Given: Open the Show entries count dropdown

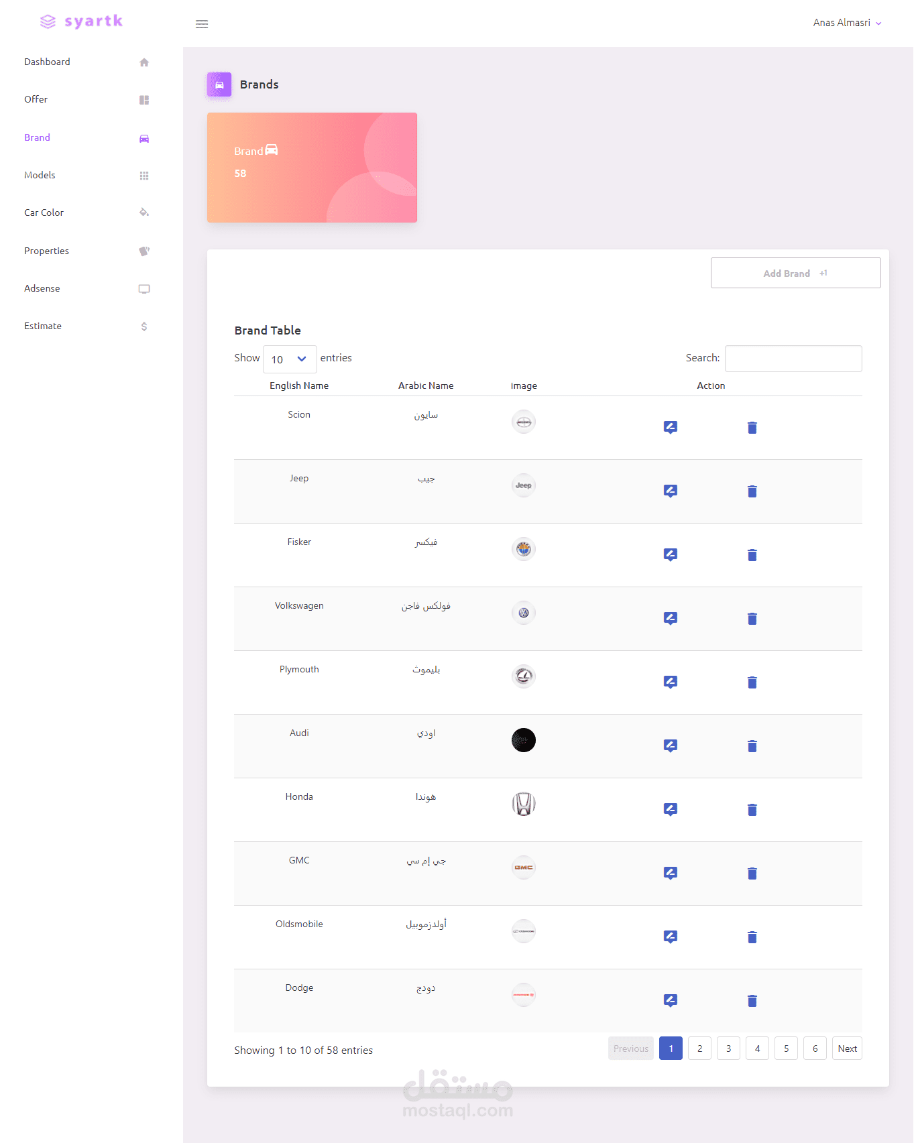Looking at the screenshot, I should click(290, 359).
